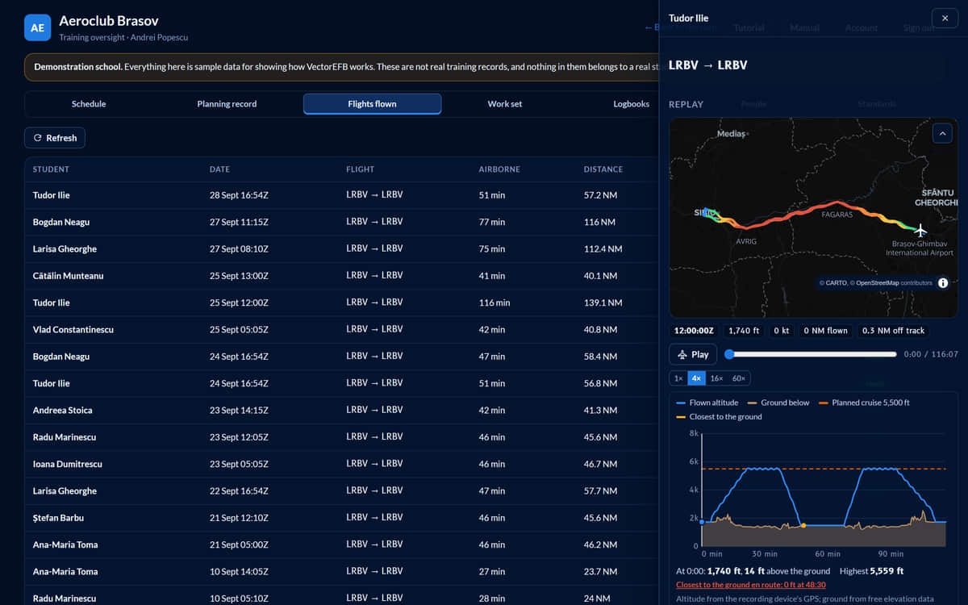Switch to the Schedule tab

tap(89, 104)
